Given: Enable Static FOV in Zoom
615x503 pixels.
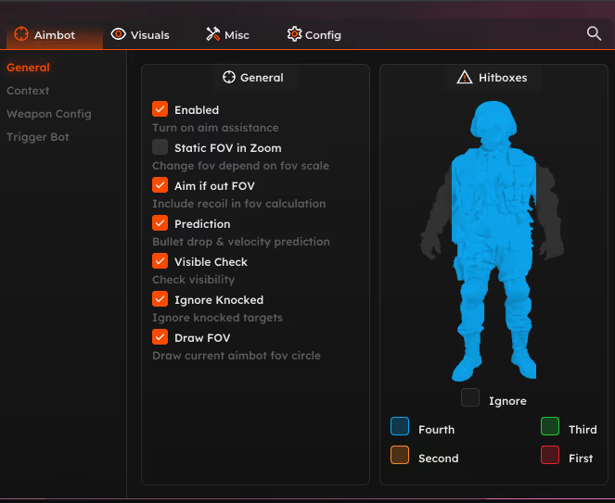Looking at the screenshot, I should pyautogui.click(x=160, y=147).
